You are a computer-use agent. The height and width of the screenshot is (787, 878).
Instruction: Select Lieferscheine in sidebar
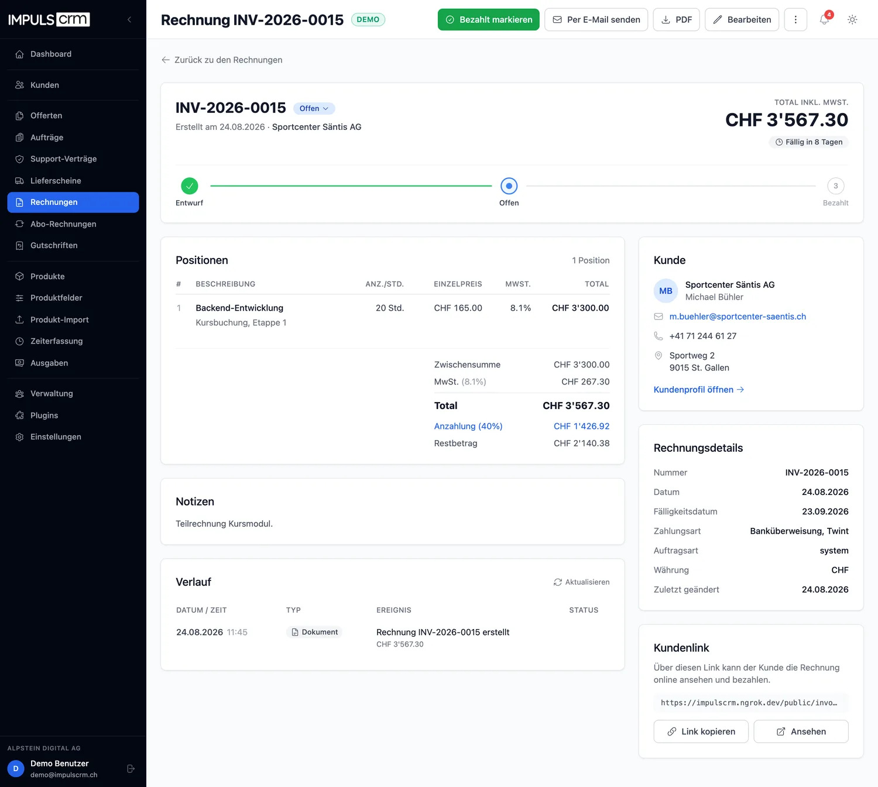point(73,181)
